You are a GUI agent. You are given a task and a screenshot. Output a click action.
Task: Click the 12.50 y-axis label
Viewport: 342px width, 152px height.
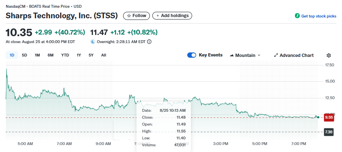(x=329, y=98)
